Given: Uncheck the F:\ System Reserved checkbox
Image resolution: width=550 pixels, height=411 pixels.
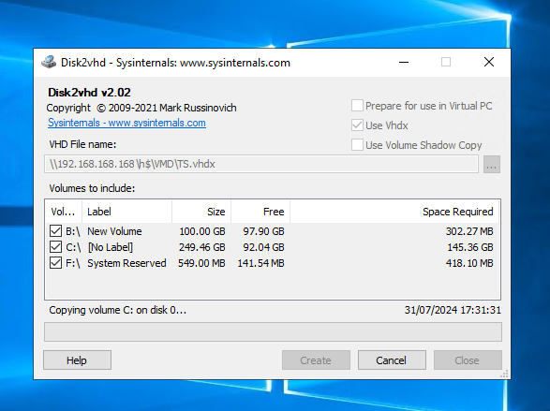Looking at the screenshot, I should [55, 263].
